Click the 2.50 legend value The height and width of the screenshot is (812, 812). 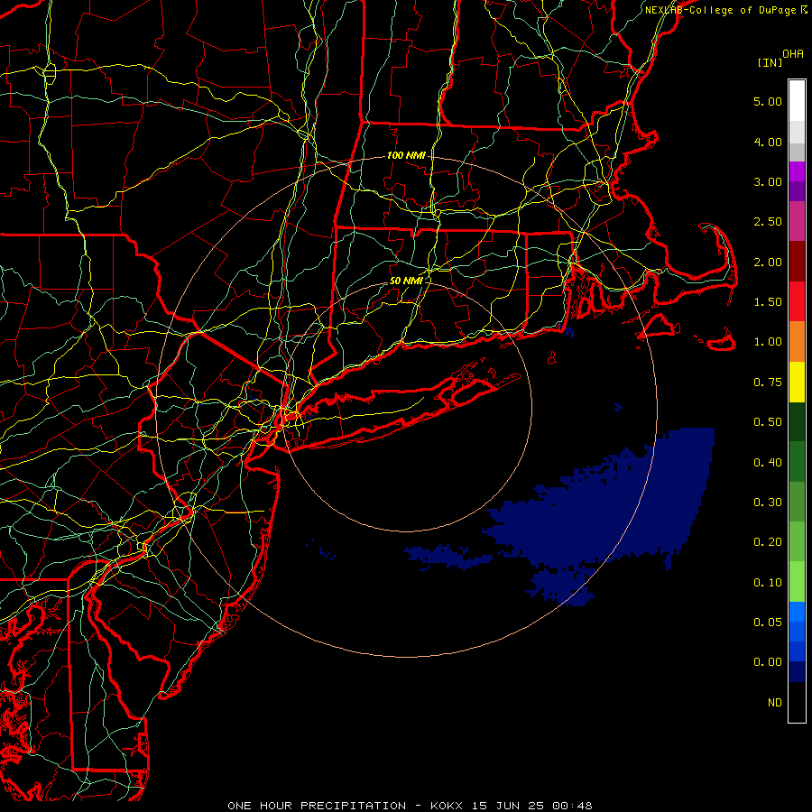tap(768, 222)
